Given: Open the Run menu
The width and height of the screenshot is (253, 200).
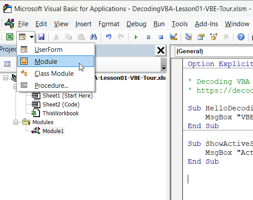Looking at the screenshot, I should 159,24.
